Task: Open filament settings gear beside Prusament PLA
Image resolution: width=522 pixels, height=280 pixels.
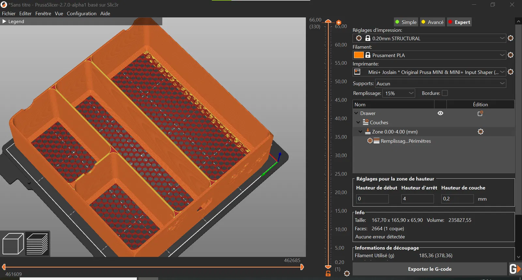Action: point(511,55)
